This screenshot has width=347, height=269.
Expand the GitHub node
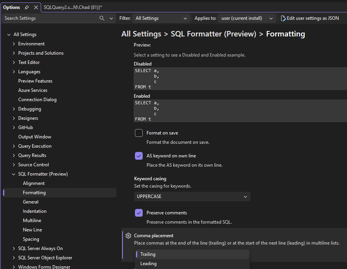pyautogui.click(x=14, y=128)
